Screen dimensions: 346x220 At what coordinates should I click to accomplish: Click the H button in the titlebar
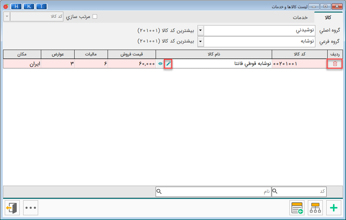click(16, 6)
